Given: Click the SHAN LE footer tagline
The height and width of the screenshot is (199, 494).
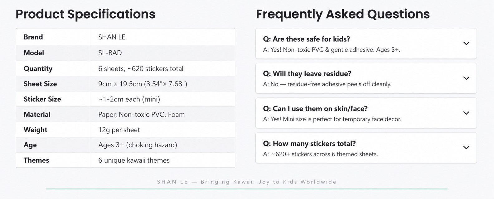Looking at the screenshot, I should 247,182.
